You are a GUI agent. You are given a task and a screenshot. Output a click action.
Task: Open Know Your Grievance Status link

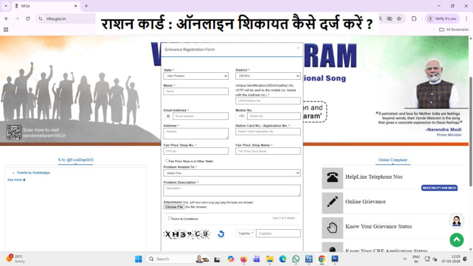[378, 226]
